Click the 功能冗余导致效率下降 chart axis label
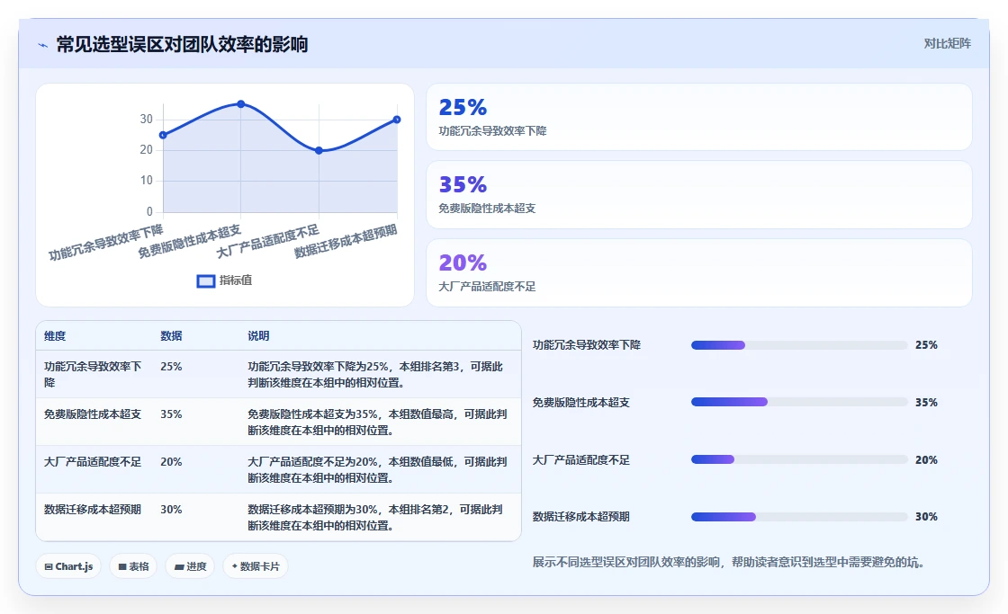 tap(106, 242)
